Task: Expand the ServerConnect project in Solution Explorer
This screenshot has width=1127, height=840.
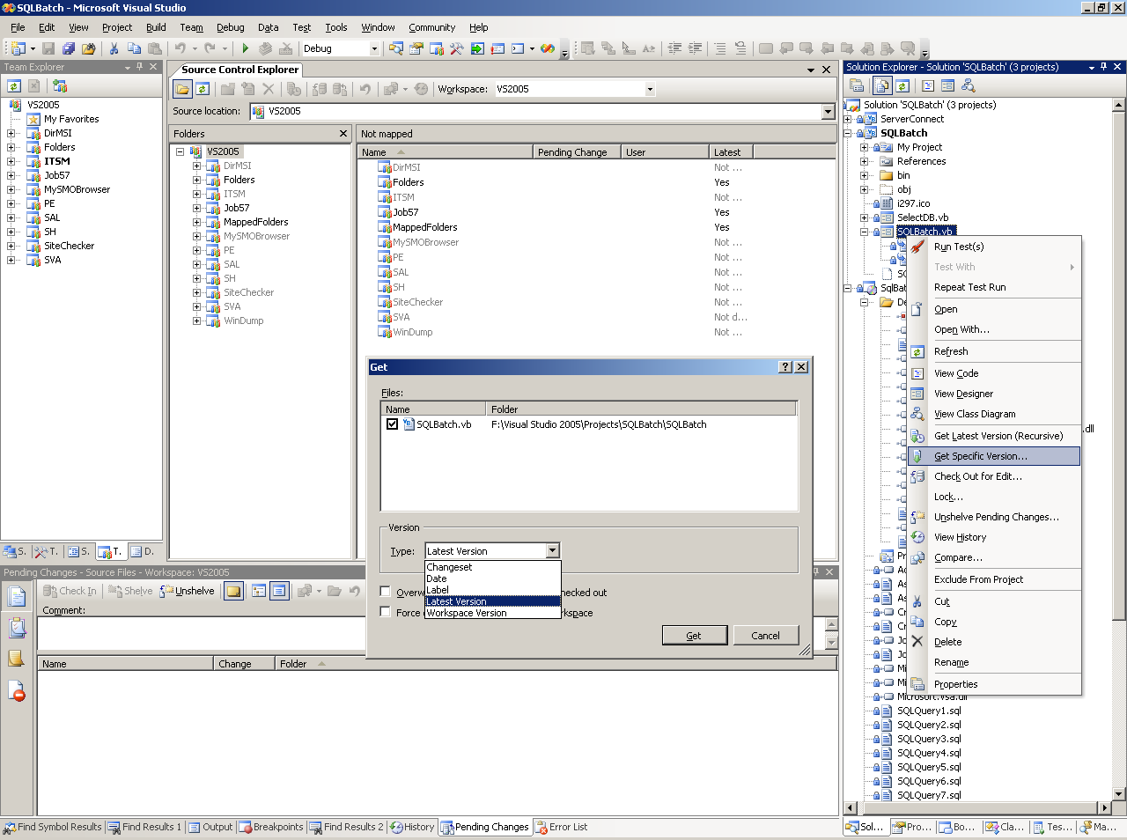Action: 849,119
